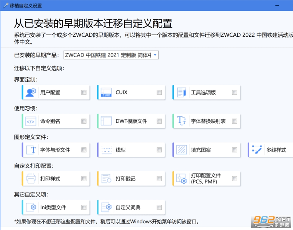Tick the 字体替换映射表 checkbox

235,121
